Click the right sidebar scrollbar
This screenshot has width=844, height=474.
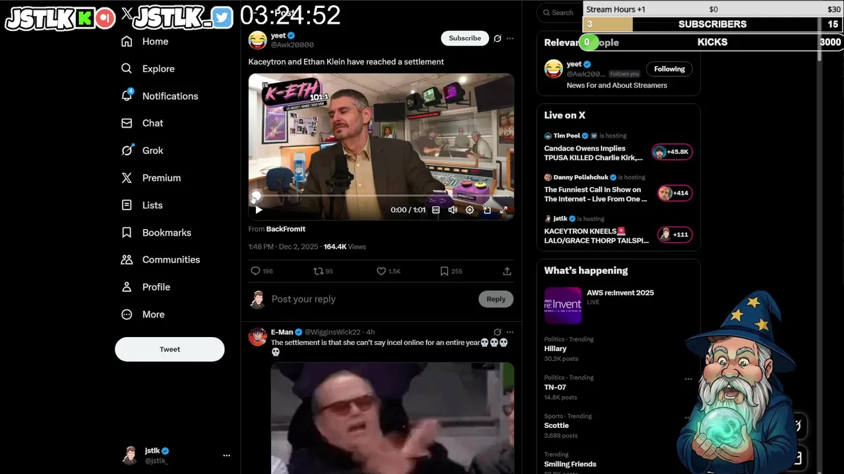pyautogui.click(x=820, y=39)
